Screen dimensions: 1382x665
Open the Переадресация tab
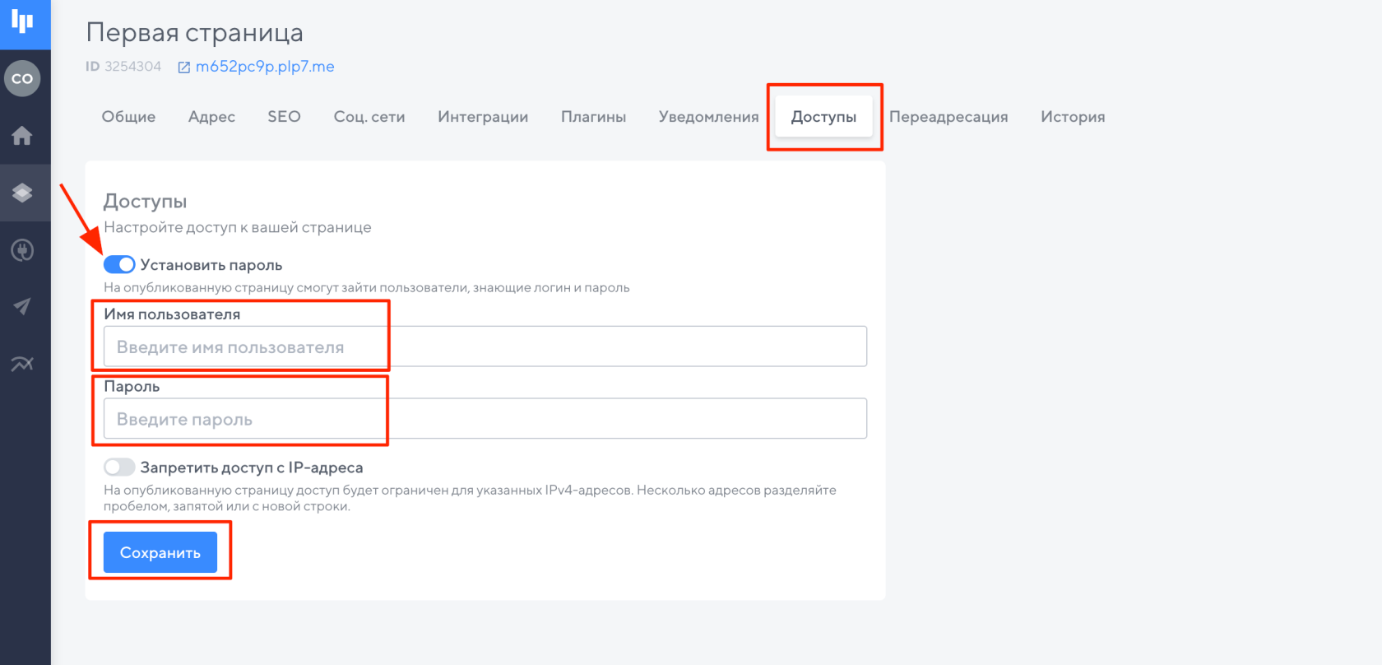(948, 117)
